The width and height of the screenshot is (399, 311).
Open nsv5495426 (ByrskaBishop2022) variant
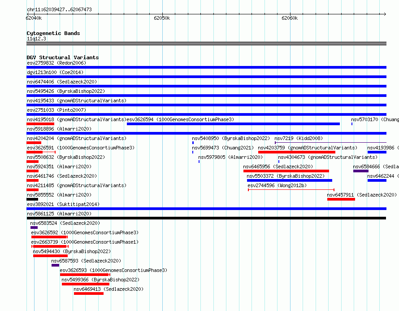66,91
